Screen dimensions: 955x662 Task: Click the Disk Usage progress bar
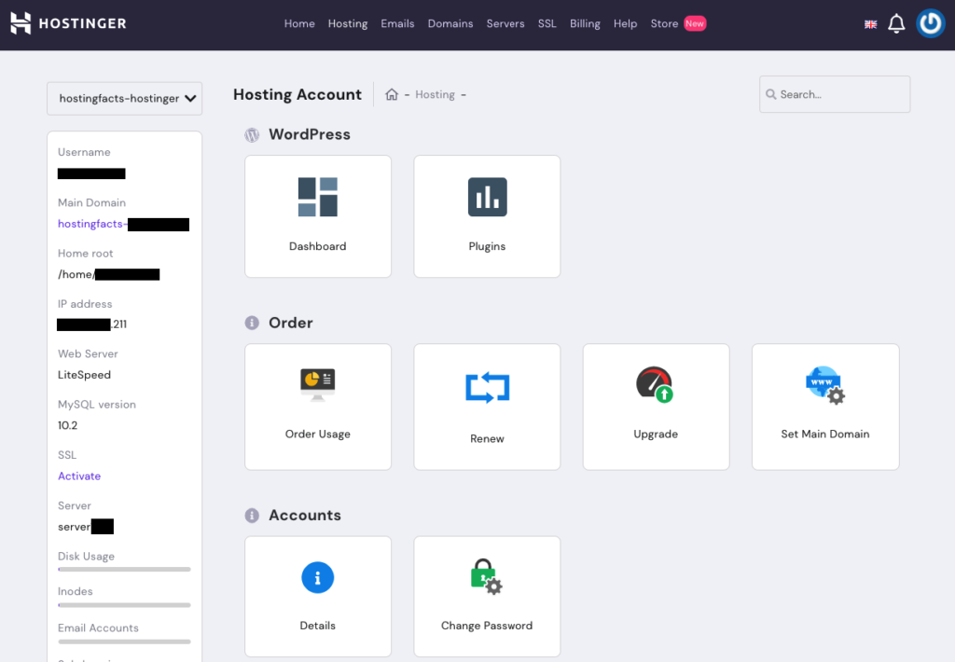[x=124, y=570]
